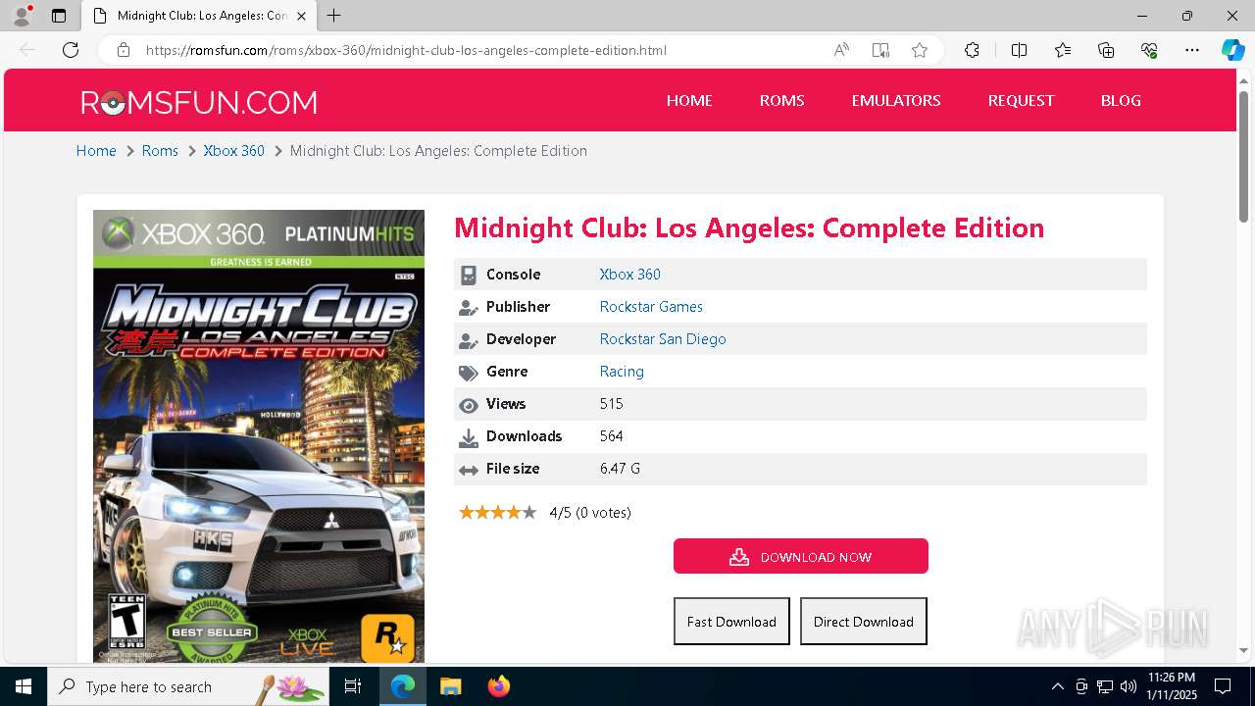The height and width of the screenshot is (706, 1255).
Task: Go to Roms breadcrumb link
Action: point(160,151)
